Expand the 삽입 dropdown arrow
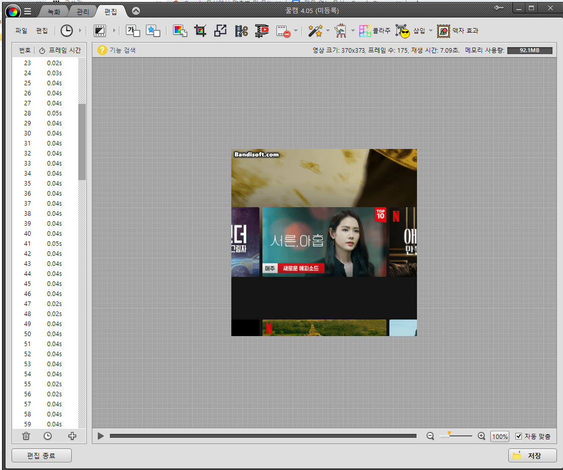The width and height of the screenshot is (563, 470). click(431, 31)
